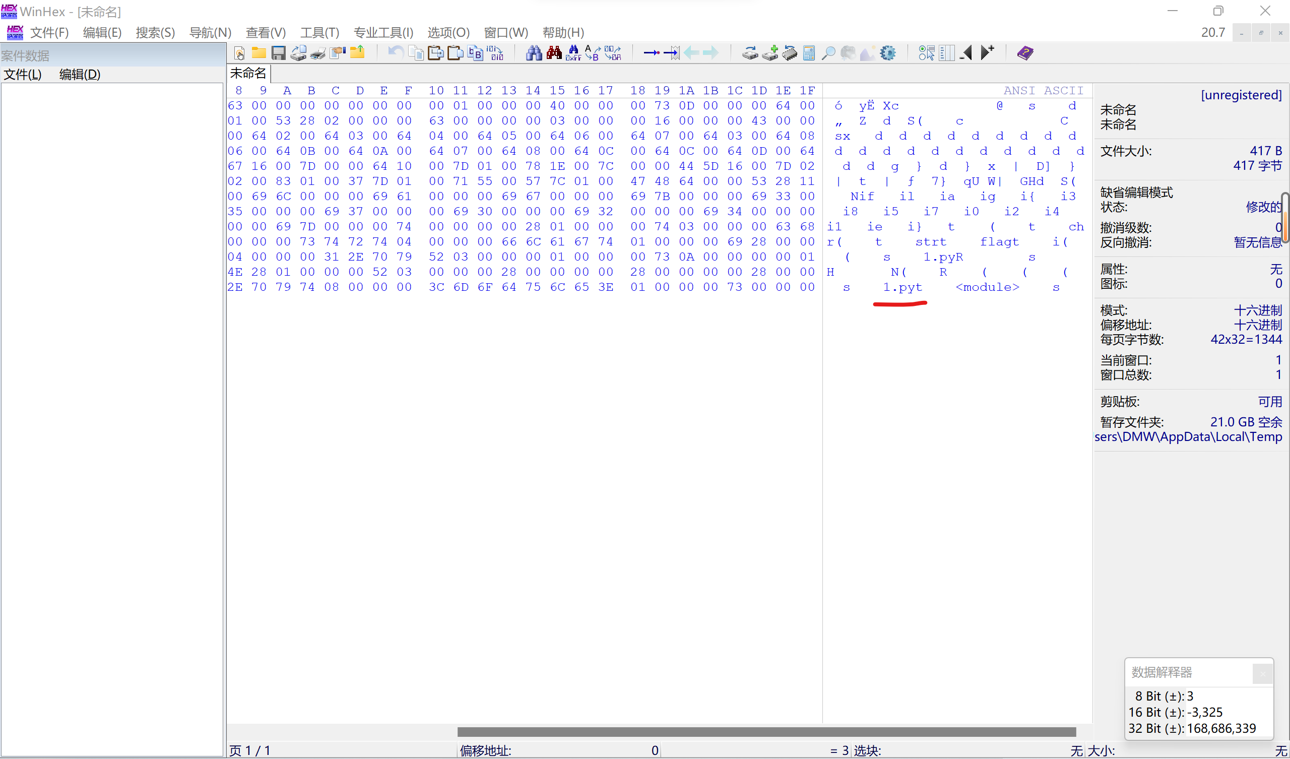The image size is (1290, 759).
Task: Click the Find Text binoculars icon
Action: [534, 53]
